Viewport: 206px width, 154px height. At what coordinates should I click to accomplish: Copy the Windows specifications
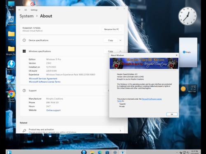click(110, 51)
